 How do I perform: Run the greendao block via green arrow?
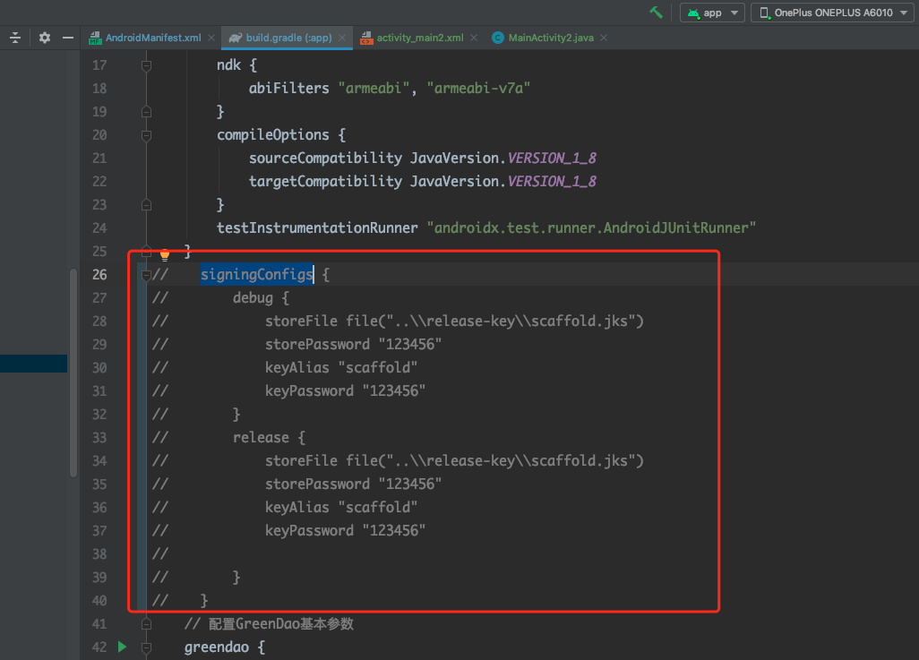122,647
